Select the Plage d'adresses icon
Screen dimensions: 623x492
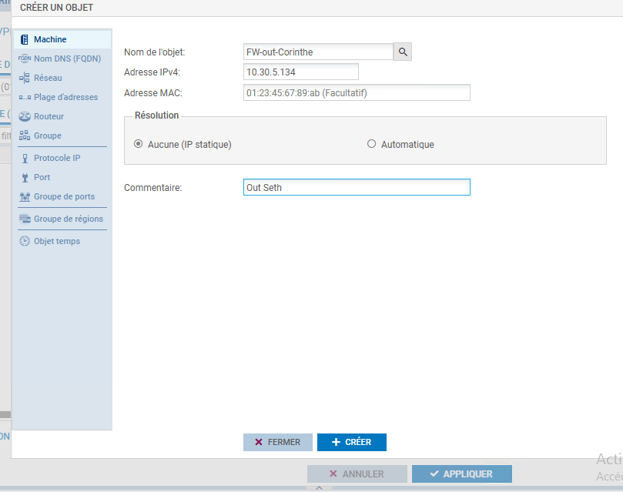25,97
